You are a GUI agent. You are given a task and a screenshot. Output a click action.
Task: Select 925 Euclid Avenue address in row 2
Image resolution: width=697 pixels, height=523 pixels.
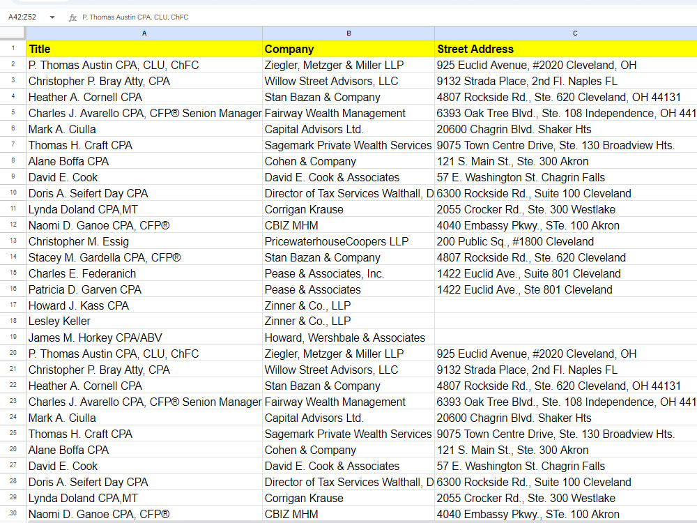click(x=566, y=65)
